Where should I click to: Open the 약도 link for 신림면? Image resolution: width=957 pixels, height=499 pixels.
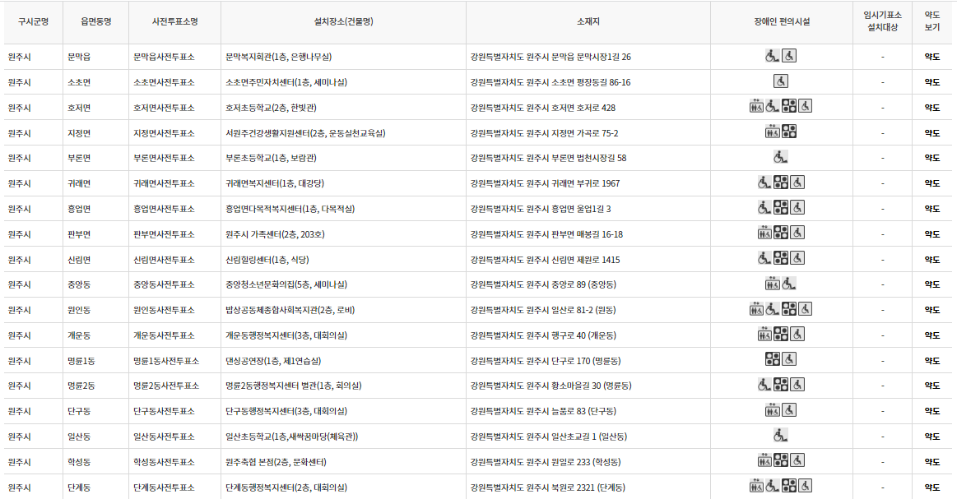[934, 259]
